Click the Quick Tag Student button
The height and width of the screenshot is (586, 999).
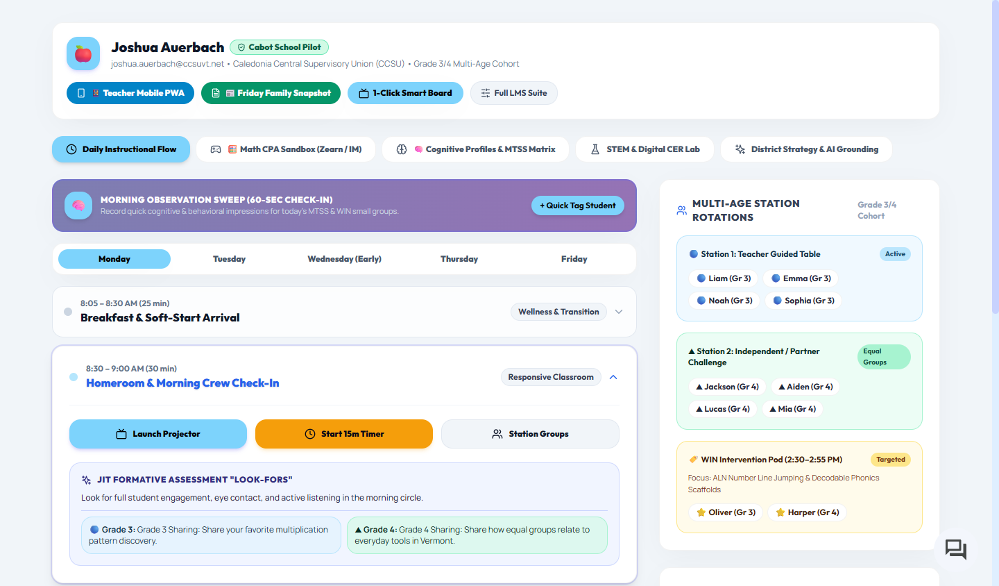tap(578, 206)
